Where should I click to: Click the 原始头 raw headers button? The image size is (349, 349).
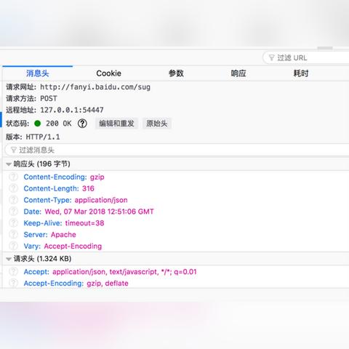(157, 124)
